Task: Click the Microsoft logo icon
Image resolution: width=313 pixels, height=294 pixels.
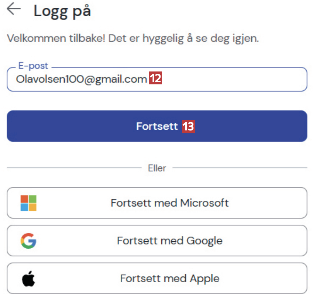Action: (28, 203)
